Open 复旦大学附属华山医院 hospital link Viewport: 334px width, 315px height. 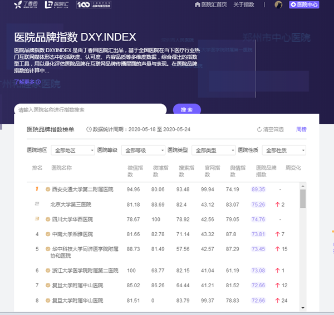tap(77, 301)
